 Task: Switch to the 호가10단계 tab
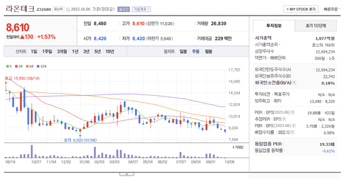click(316, 26)
